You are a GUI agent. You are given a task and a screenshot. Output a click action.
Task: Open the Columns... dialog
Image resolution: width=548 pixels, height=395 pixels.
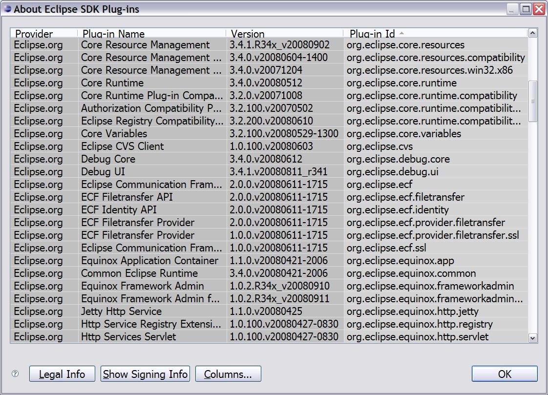coord(228,374)
